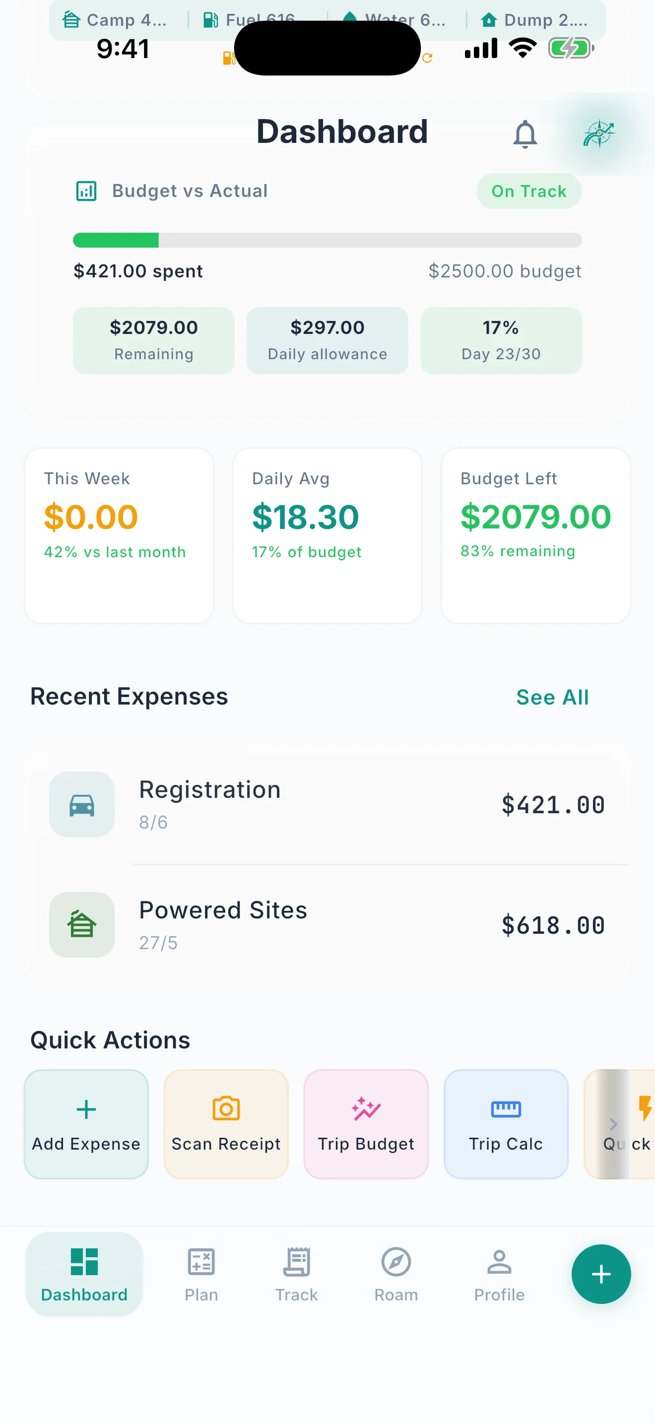Image resolution: width=655 pixels, height=1423 pixels.
Task: Tap See All recent expenses
Action: [552, 697]
